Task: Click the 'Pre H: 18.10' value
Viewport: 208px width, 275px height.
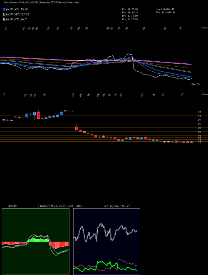Action: [x=130, y=12]
